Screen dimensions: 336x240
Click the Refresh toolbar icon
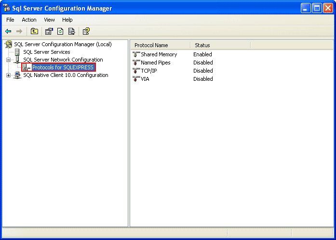click(x=60, y=31)
